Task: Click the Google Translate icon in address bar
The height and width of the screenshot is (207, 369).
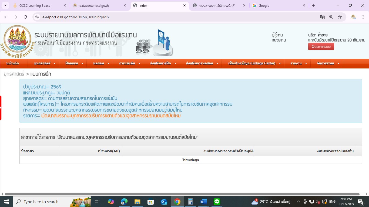Action: click(x=322, y=17)
